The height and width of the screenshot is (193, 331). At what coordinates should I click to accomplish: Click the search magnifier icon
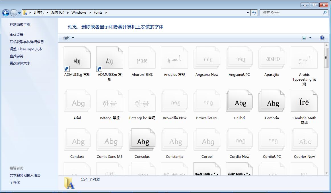[325, 12]
